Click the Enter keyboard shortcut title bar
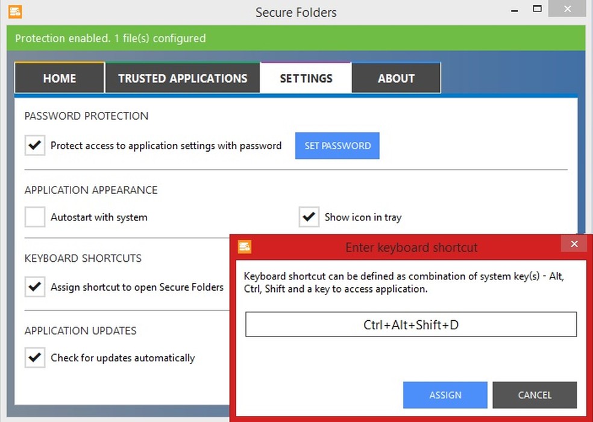 point(411,247)
